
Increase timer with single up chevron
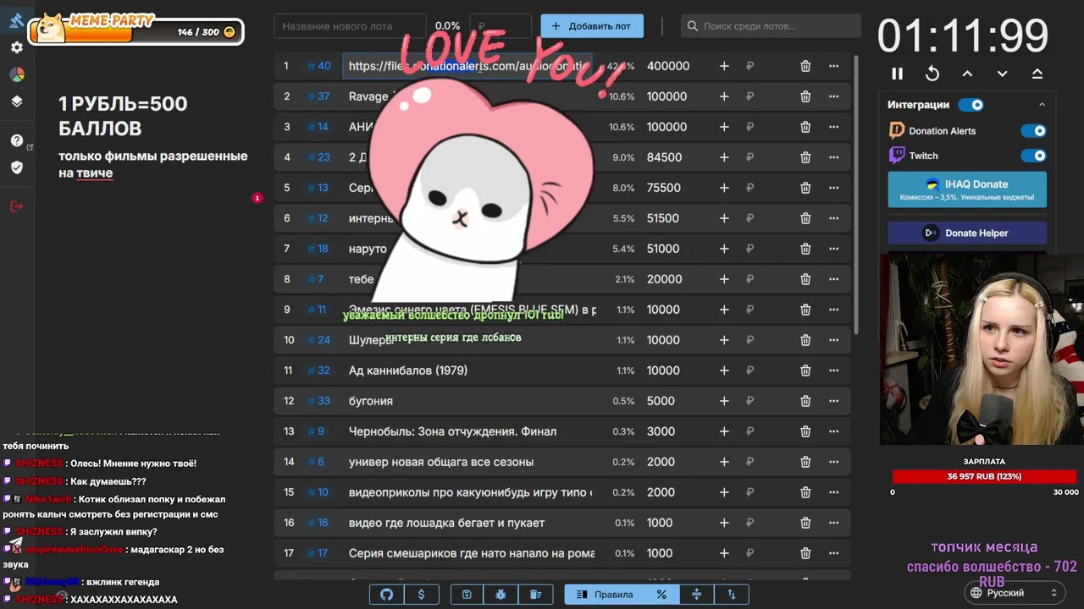967,74
